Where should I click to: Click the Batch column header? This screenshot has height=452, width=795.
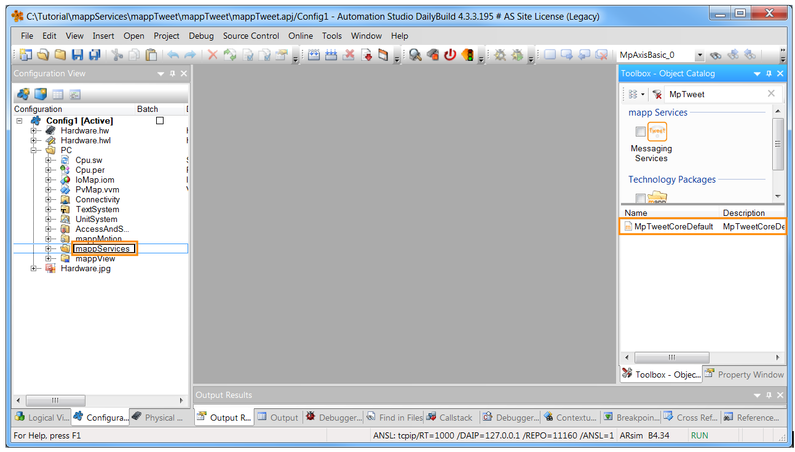[x=160, y=109]
